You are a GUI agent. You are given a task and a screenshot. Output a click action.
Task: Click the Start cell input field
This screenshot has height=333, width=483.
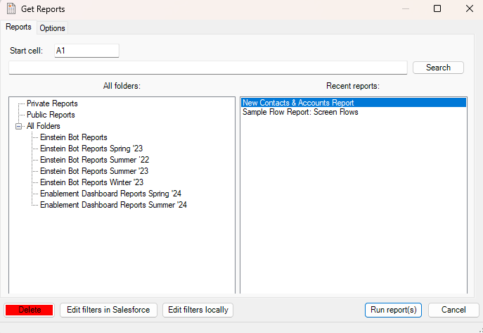pyautogui.click(x=86, y=51)
